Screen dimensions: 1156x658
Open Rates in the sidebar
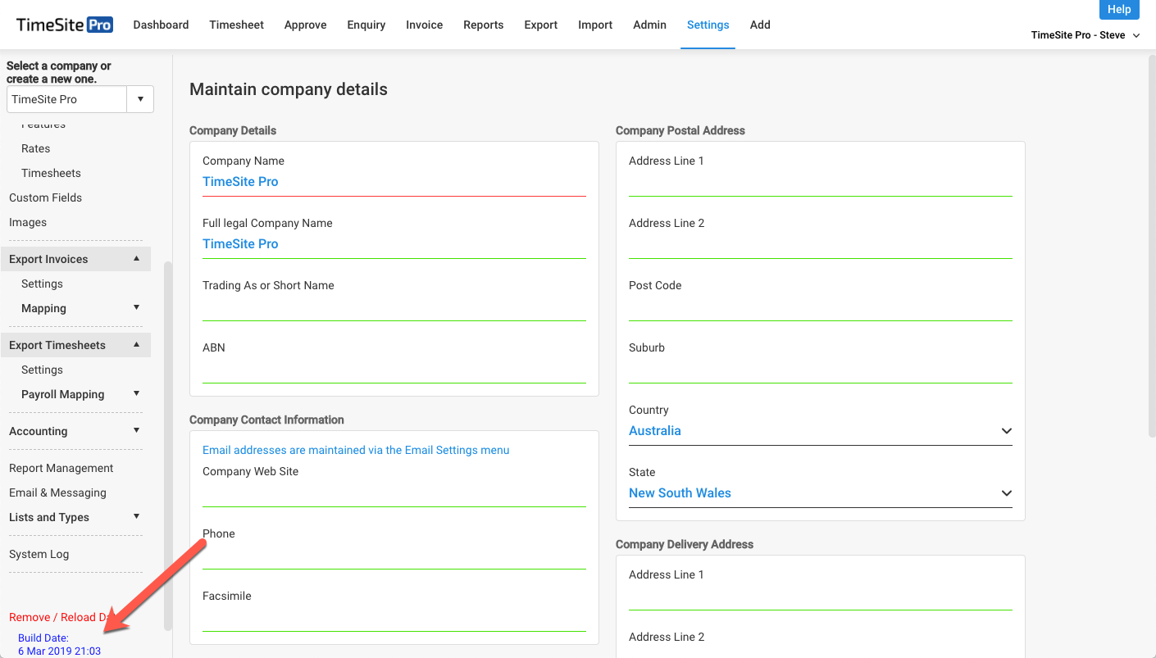[x=35, y=148]
